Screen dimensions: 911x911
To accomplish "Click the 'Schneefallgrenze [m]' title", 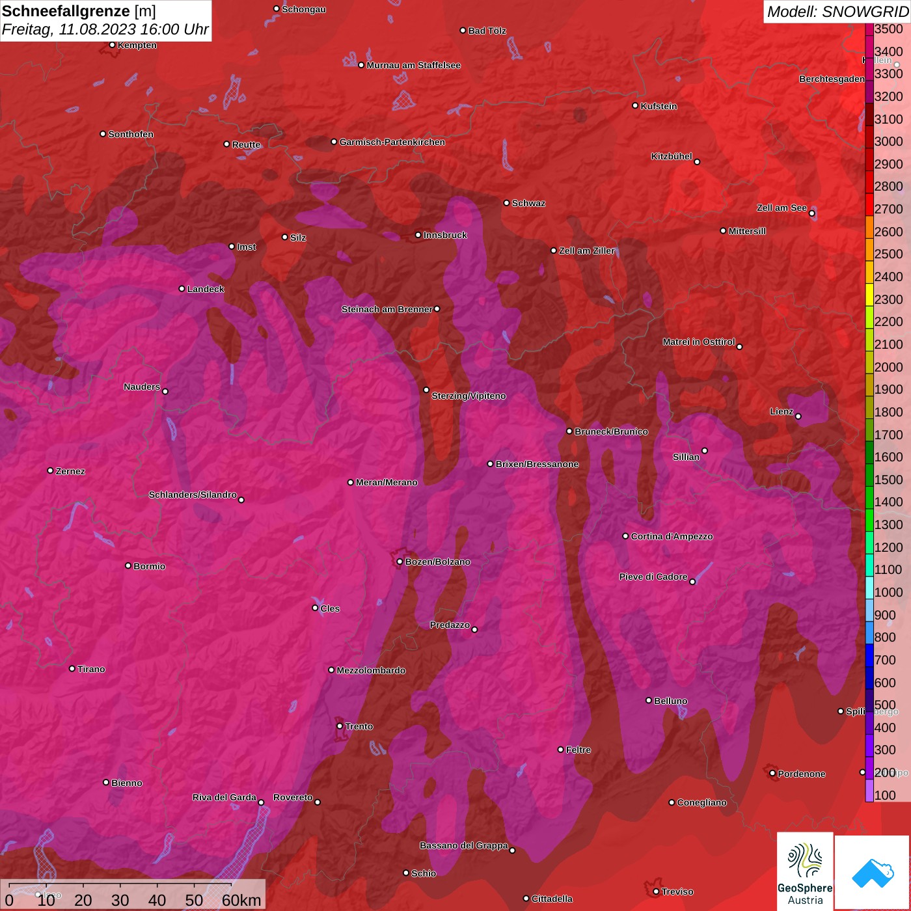I will [x=79, y=11].
